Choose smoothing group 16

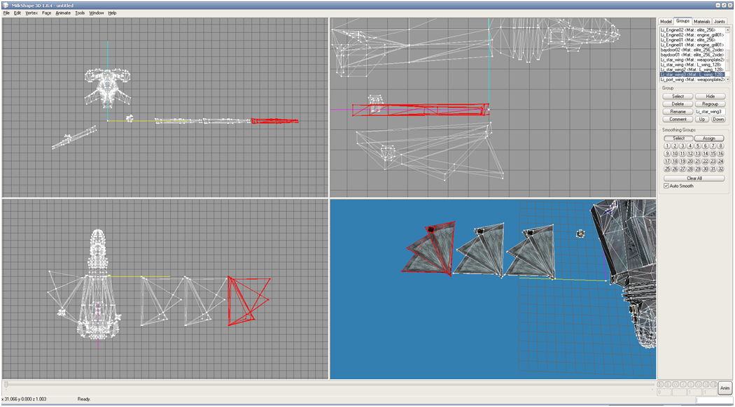point(721,154)
